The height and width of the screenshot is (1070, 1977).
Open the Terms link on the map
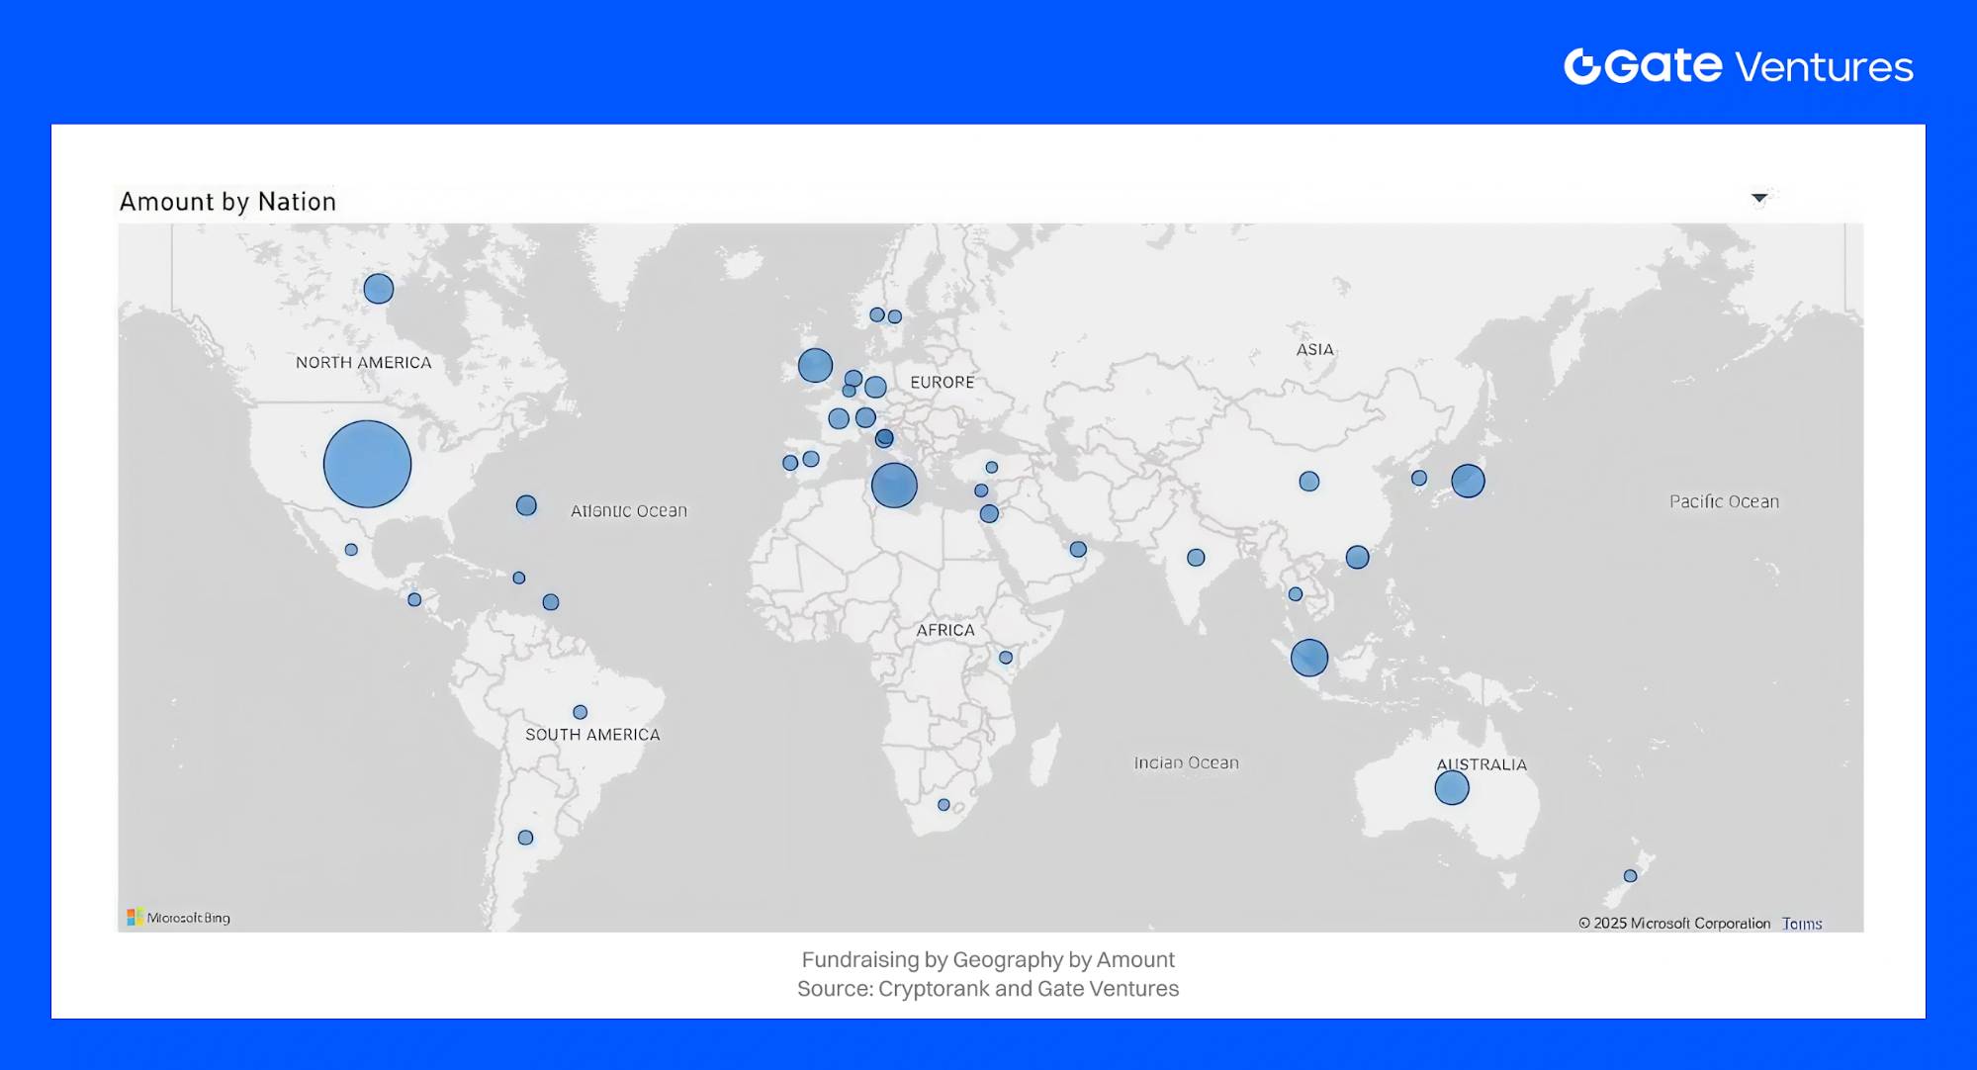coord(1801,924)
